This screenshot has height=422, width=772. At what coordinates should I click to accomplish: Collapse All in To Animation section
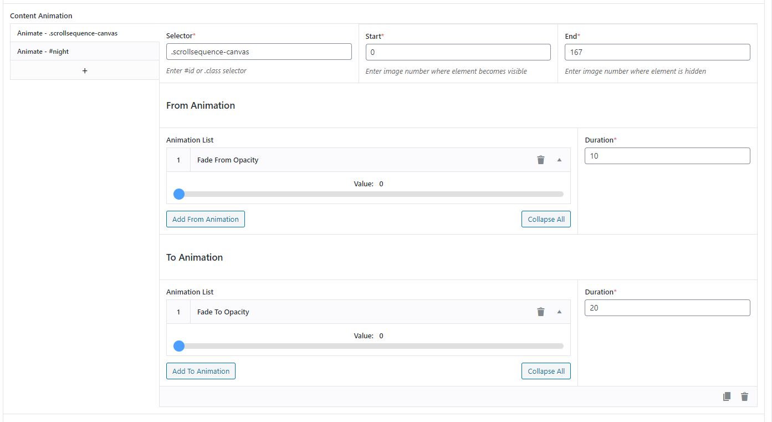[x=546, y=371]
